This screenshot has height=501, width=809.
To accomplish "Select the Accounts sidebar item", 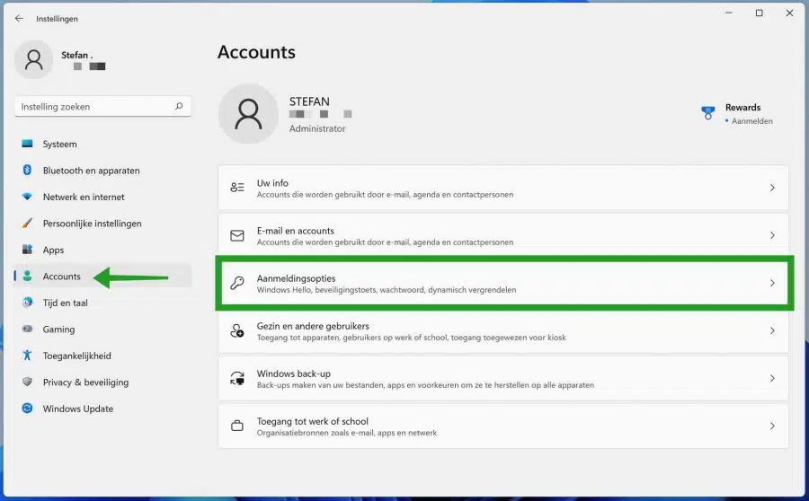I will point(103,277).
